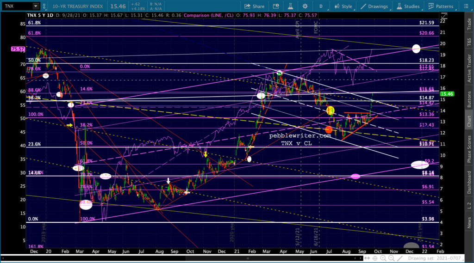Switch to the Trade sidebar tab
Viewport: 474px width, 263px height.
click(x=469, y=24)
